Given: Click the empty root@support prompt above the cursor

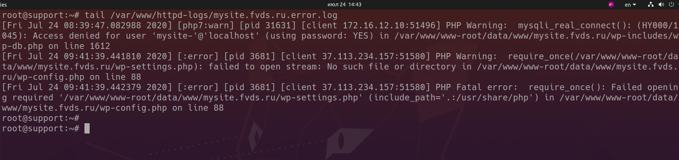Looking at the screenshot, I should click(x=41, y=118).
